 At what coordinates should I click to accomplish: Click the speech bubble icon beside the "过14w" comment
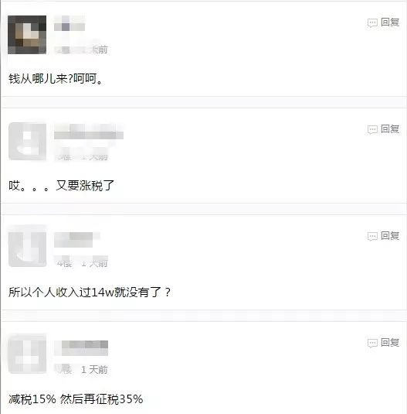coord(372,236)
